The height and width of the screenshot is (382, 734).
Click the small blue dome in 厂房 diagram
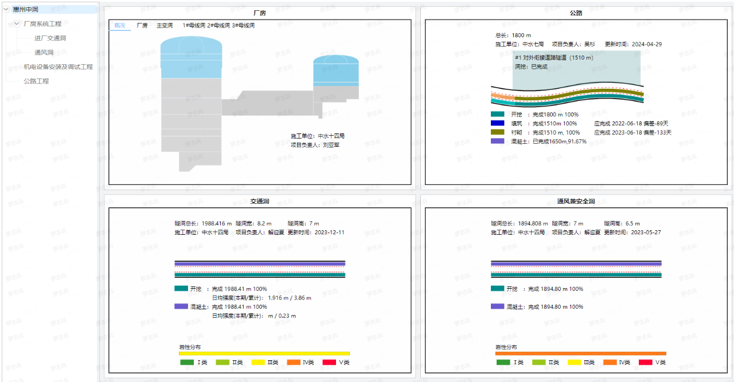(x=336, y=70)
